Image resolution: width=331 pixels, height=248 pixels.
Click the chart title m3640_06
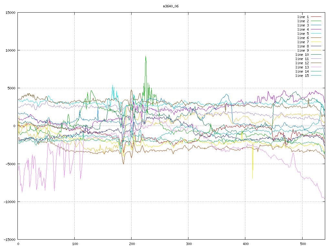pyautogui.click(x=171, y=6)
